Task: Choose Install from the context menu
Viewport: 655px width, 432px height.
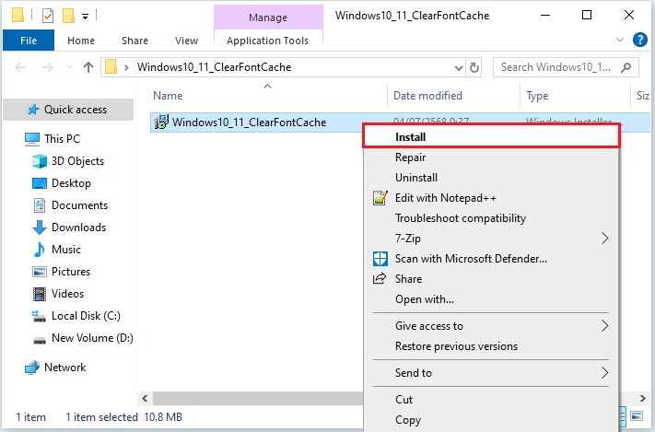Action: click(410, 136)
